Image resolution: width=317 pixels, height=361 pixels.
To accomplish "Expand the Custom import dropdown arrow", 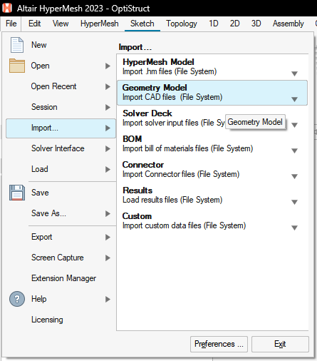I will (x=294, y=228).
